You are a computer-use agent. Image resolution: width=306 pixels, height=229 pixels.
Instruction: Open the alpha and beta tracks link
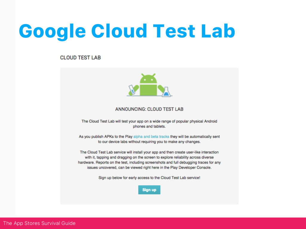[x=151, y=137]
